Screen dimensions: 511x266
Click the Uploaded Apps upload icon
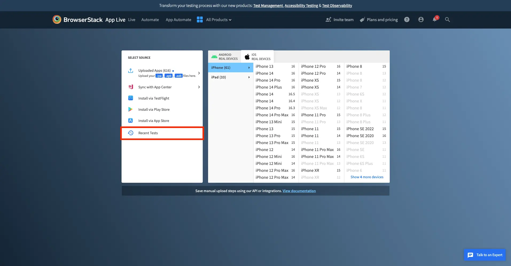[131, 71]
